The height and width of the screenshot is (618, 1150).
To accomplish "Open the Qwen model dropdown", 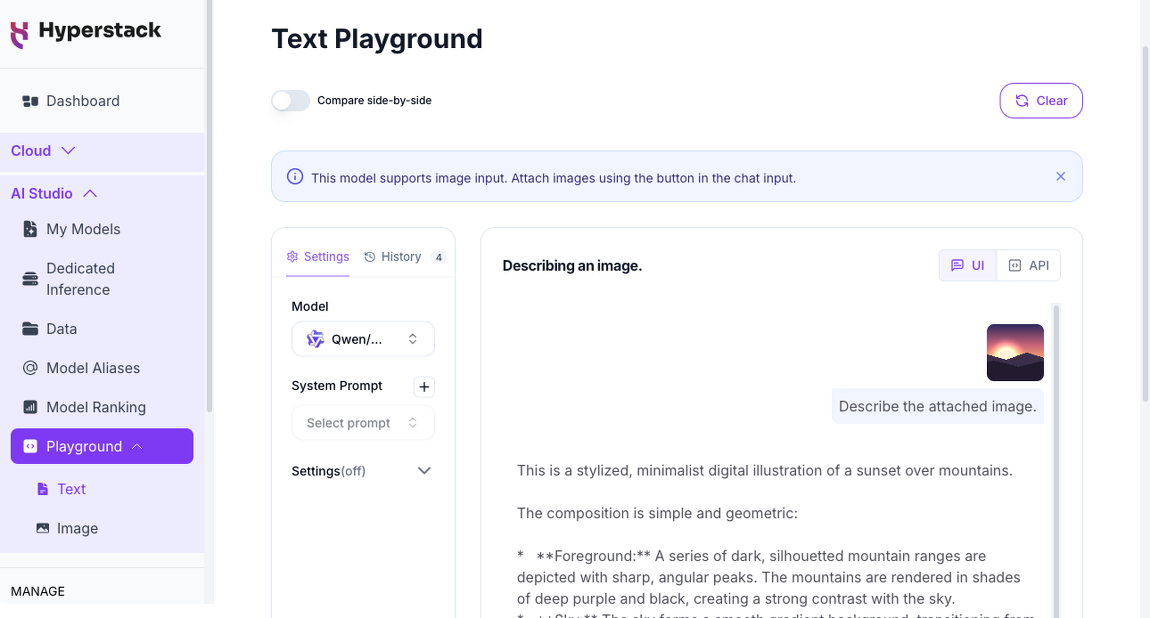I will (363, 339).
